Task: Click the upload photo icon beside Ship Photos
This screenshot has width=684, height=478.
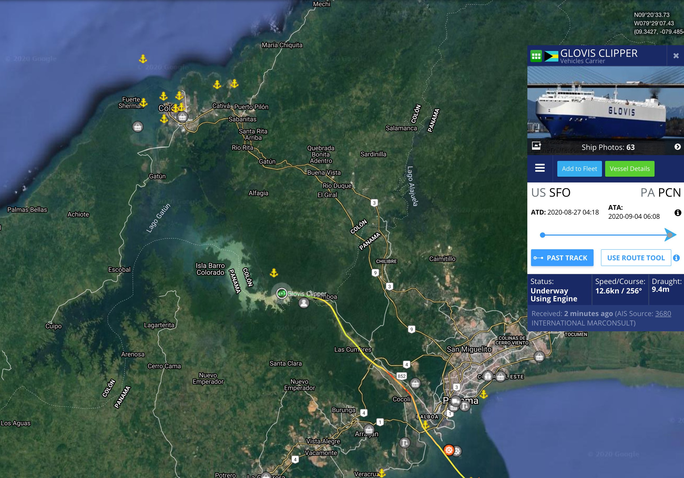Action: (x=537, y=145)
